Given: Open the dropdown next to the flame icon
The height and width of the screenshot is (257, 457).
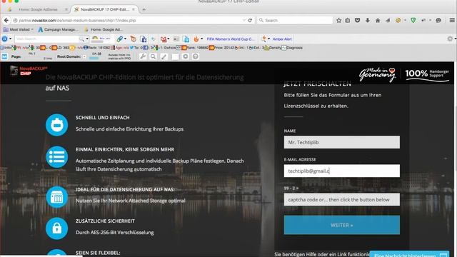Looking at the screenshot, I should tap(201, 39).
